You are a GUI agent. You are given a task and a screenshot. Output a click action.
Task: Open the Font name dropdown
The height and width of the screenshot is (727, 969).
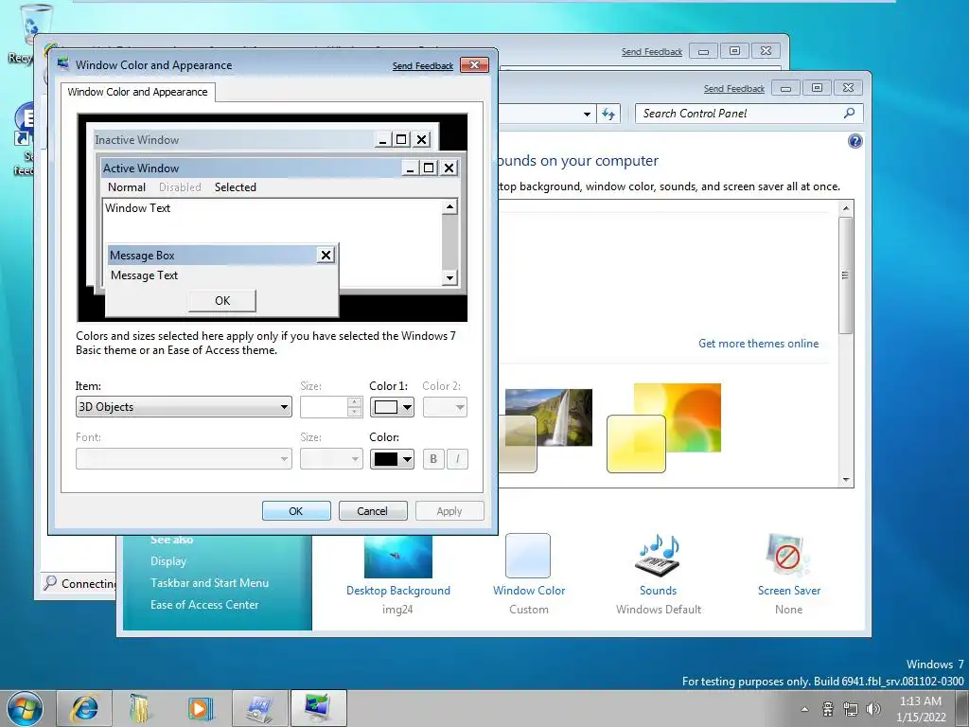(184, 459)
